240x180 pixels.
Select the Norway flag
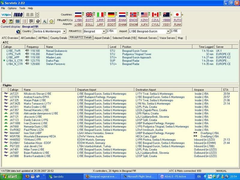tap(133, 14)
